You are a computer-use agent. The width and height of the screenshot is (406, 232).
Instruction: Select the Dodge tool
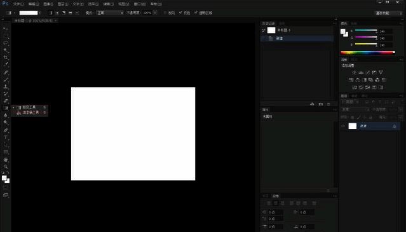[x=6, y=122]
